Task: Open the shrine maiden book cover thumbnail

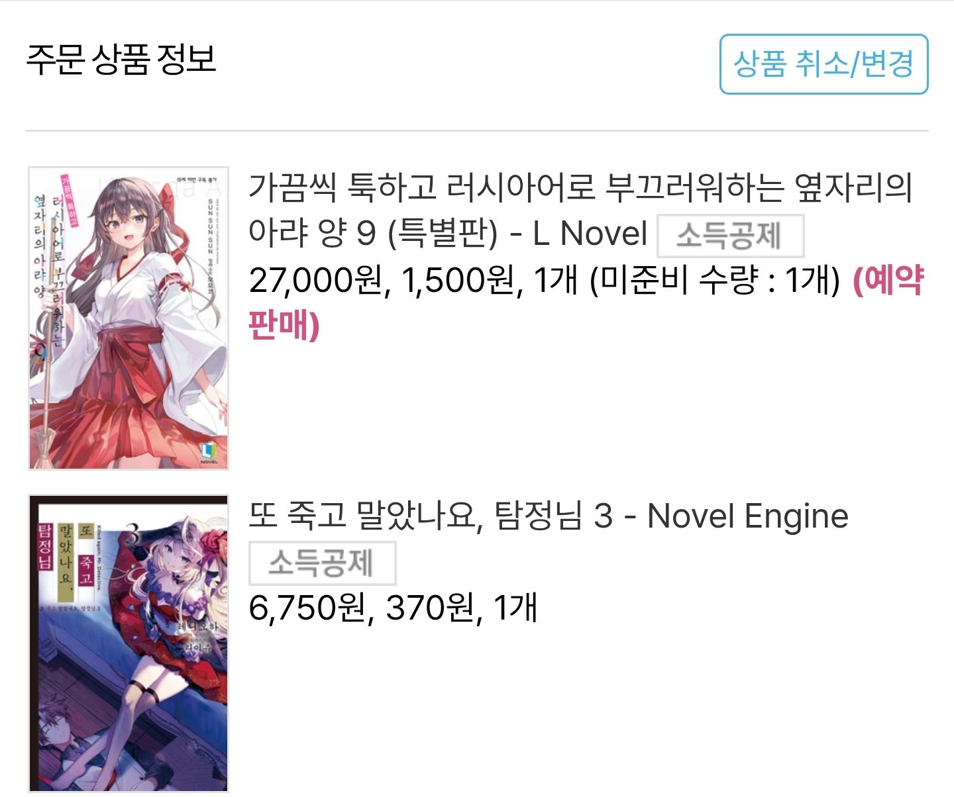Action: coord(129,318)
